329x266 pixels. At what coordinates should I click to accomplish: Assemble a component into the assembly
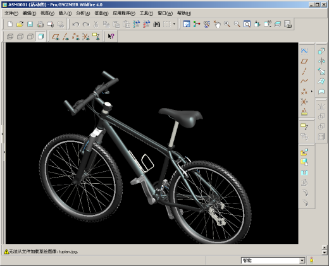[304, 152]
